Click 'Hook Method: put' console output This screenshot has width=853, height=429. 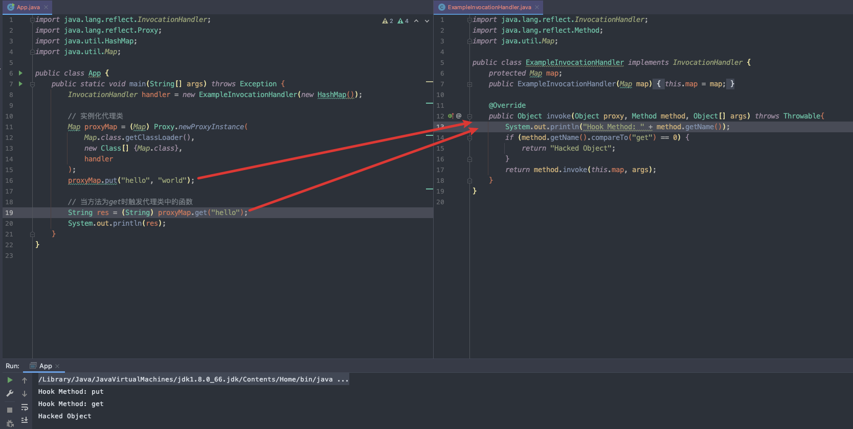click(x=71, y=392)
